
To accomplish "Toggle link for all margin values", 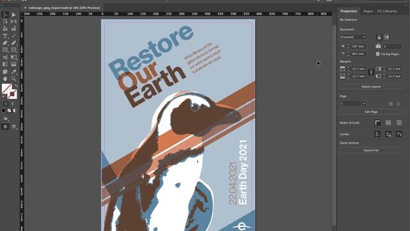I will [x=371, y=73].
